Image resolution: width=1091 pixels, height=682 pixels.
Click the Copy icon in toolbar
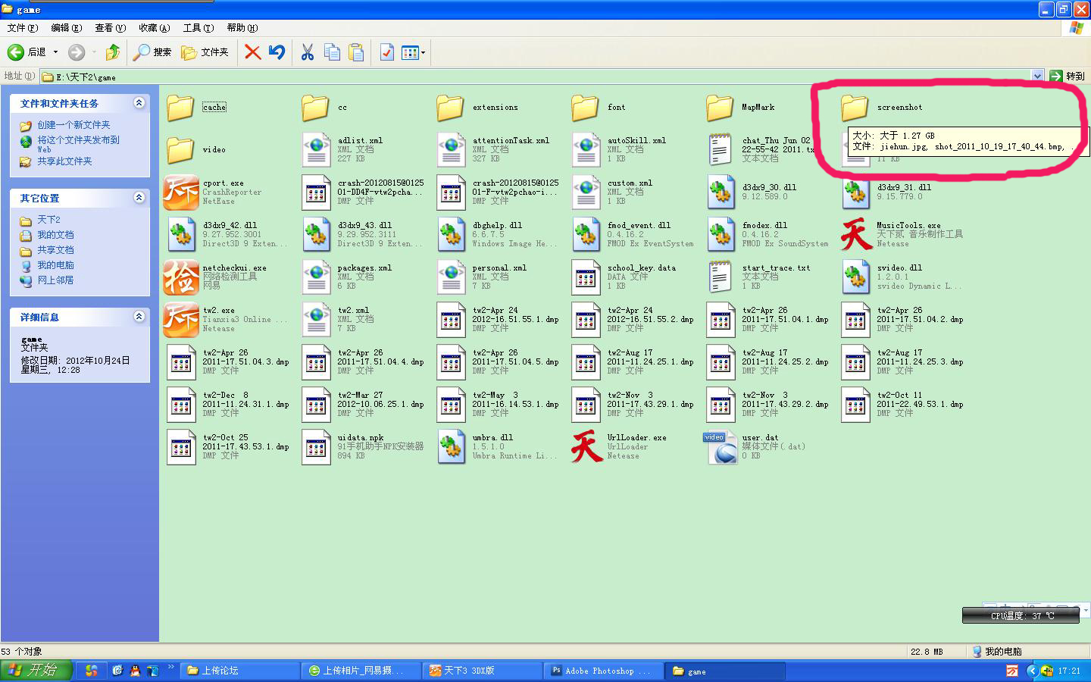click(332, 52)
